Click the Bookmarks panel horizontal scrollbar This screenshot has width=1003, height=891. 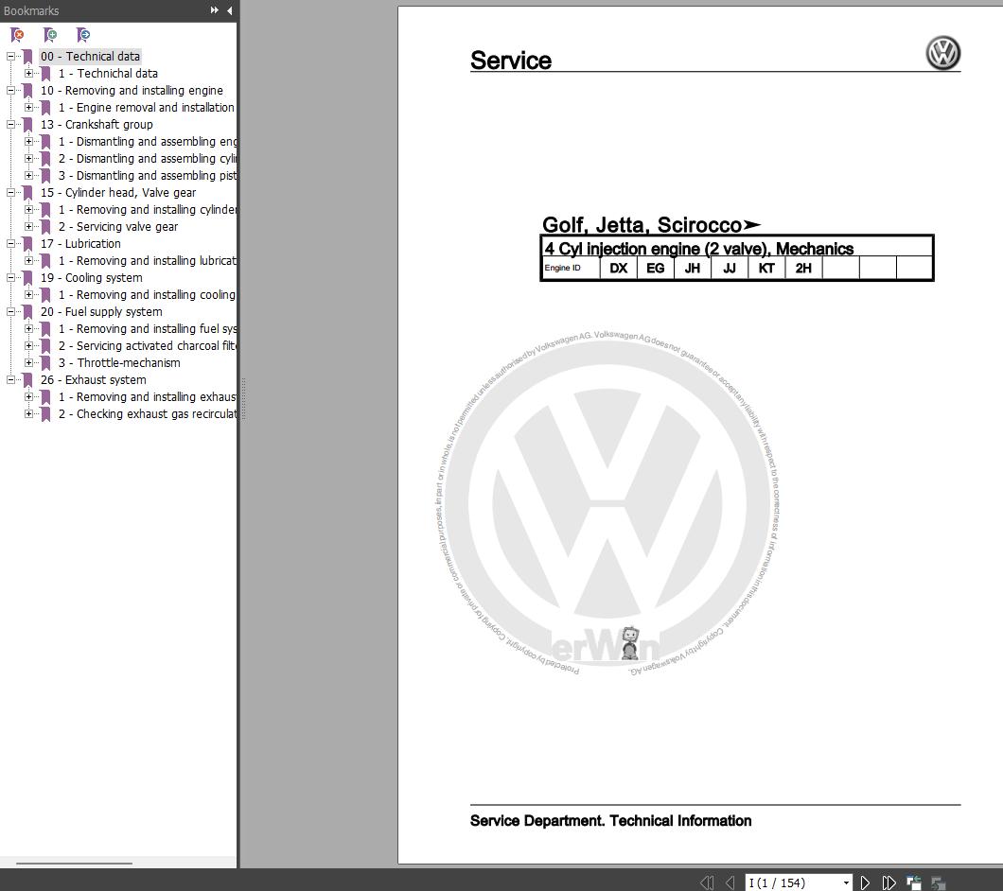[74, 864]
